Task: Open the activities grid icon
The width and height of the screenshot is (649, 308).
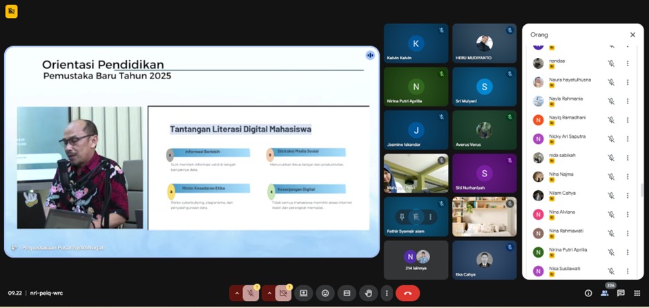Action: click(637, 293)
